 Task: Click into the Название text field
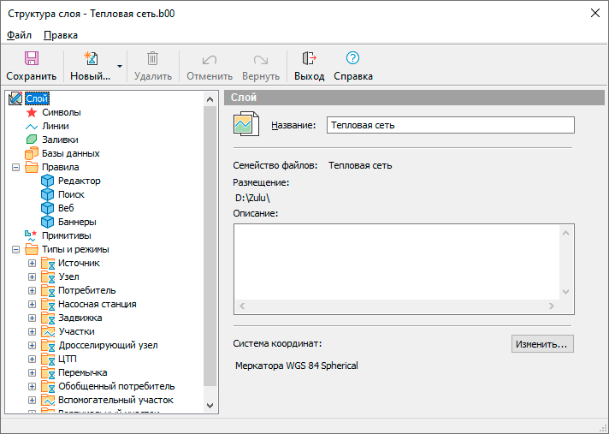pos(450,125)
